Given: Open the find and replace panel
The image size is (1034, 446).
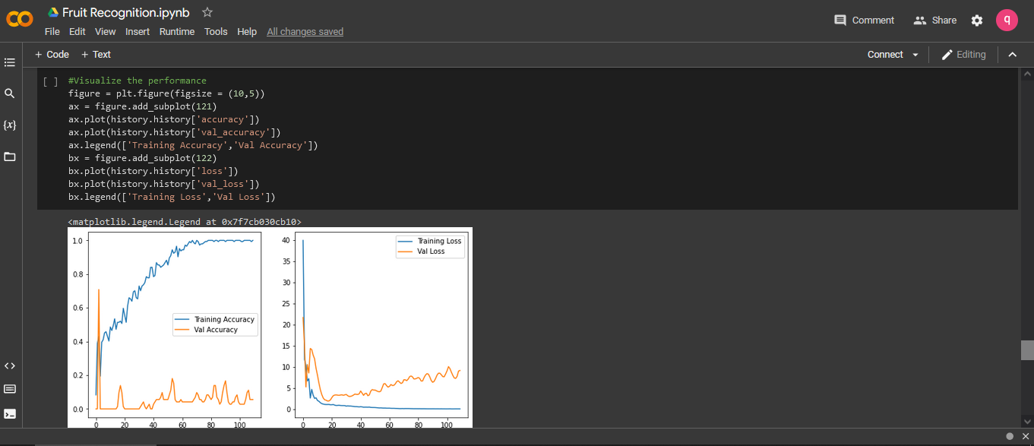Looking at the screenshot, I should click(10, 93).
